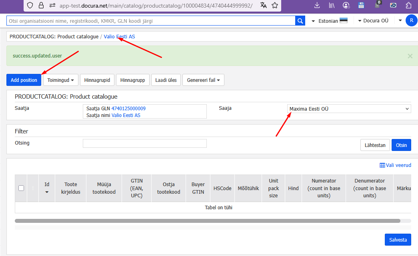
Task: Click the Otsin search button
Action: pos(401,145)
